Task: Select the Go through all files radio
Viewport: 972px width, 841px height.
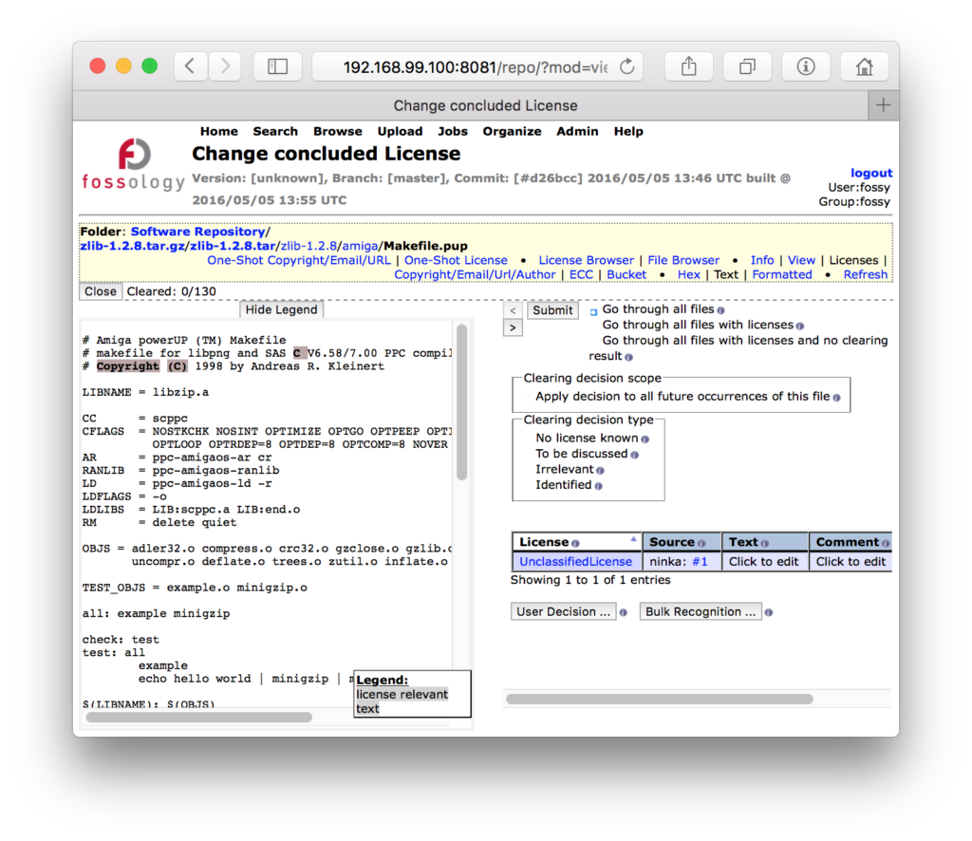Action: tap(593, 311)
